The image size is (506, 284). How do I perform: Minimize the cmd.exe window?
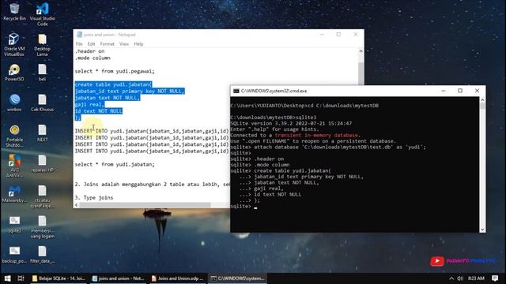coord(444,91)
